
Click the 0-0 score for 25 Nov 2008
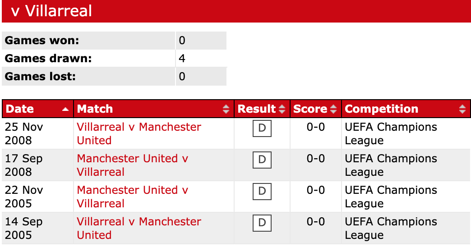click(x=316, y=128)
